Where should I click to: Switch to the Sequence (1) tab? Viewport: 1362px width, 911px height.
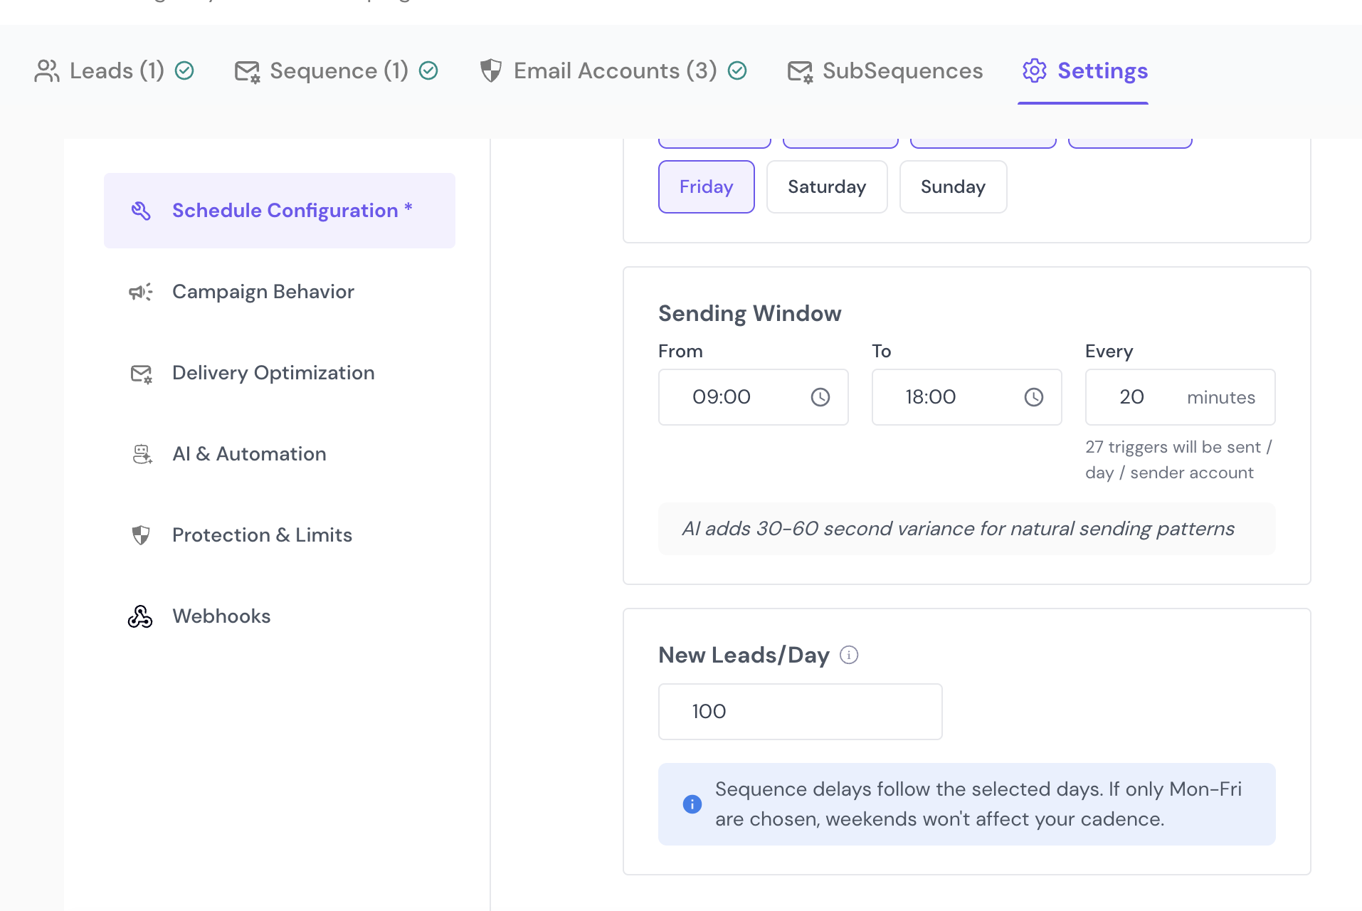point(336,70)
